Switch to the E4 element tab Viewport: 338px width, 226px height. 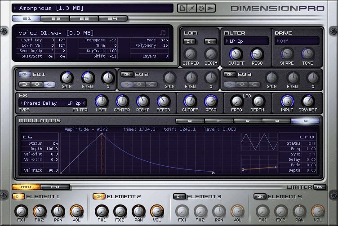[x=113, y=19]
